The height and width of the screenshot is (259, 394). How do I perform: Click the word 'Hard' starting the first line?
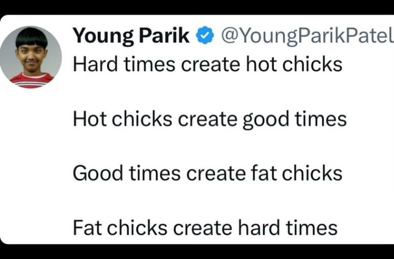click(95, 64)
